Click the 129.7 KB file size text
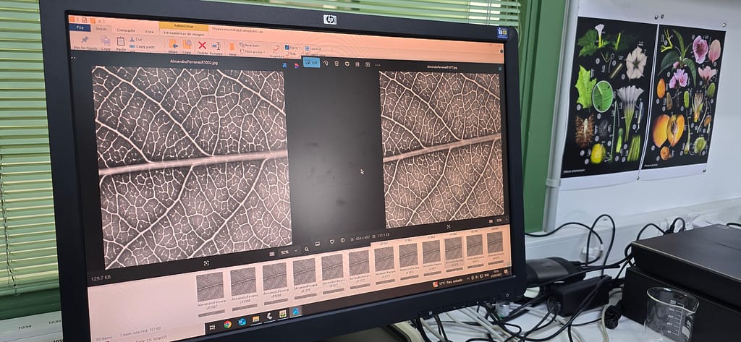741x342 pixels. pos(101,278)
